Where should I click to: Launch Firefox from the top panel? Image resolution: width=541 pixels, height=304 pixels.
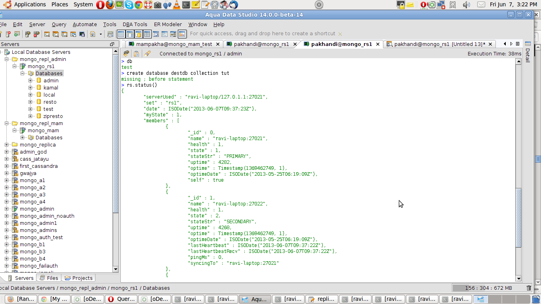[110, 5]
